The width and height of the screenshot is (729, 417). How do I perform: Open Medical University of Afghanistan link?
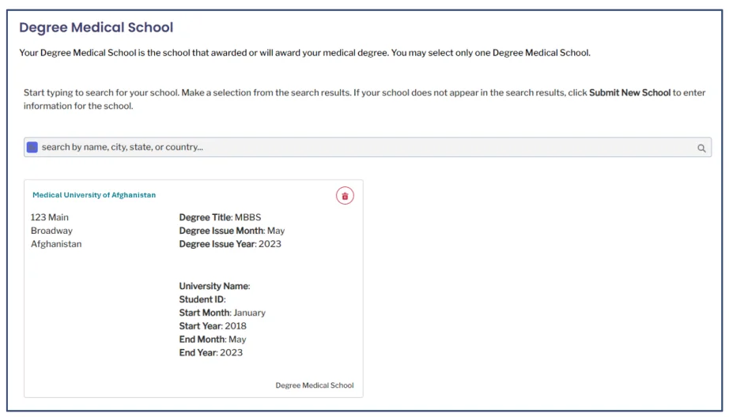94,195
